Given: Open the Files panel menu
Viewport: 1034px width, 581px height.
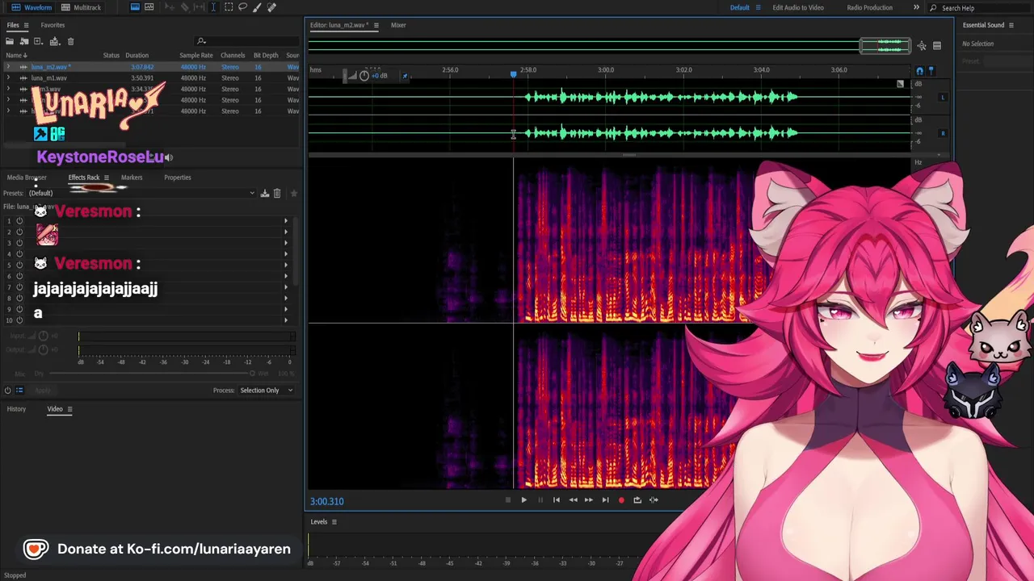Looking at the screenshot, I should (27, 25).
